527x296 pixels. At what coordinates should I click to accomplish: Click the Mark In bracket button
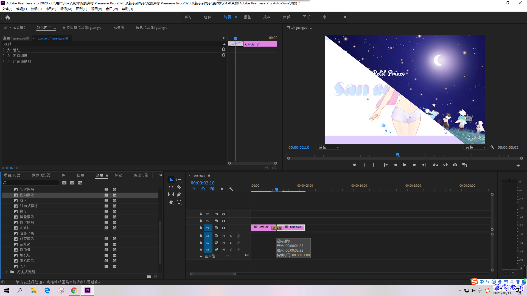(x=365, y=165)
